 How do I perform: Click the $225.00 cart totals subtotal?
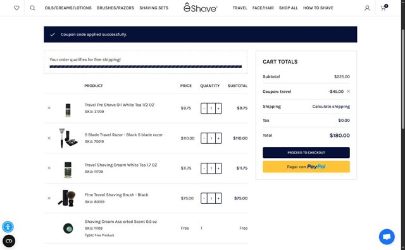pos(342,76)
